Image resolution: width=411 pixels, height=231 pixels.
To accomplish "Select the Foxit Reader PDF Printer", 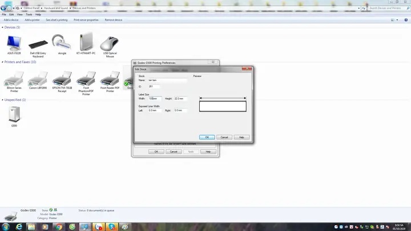I will click(110, 82).
